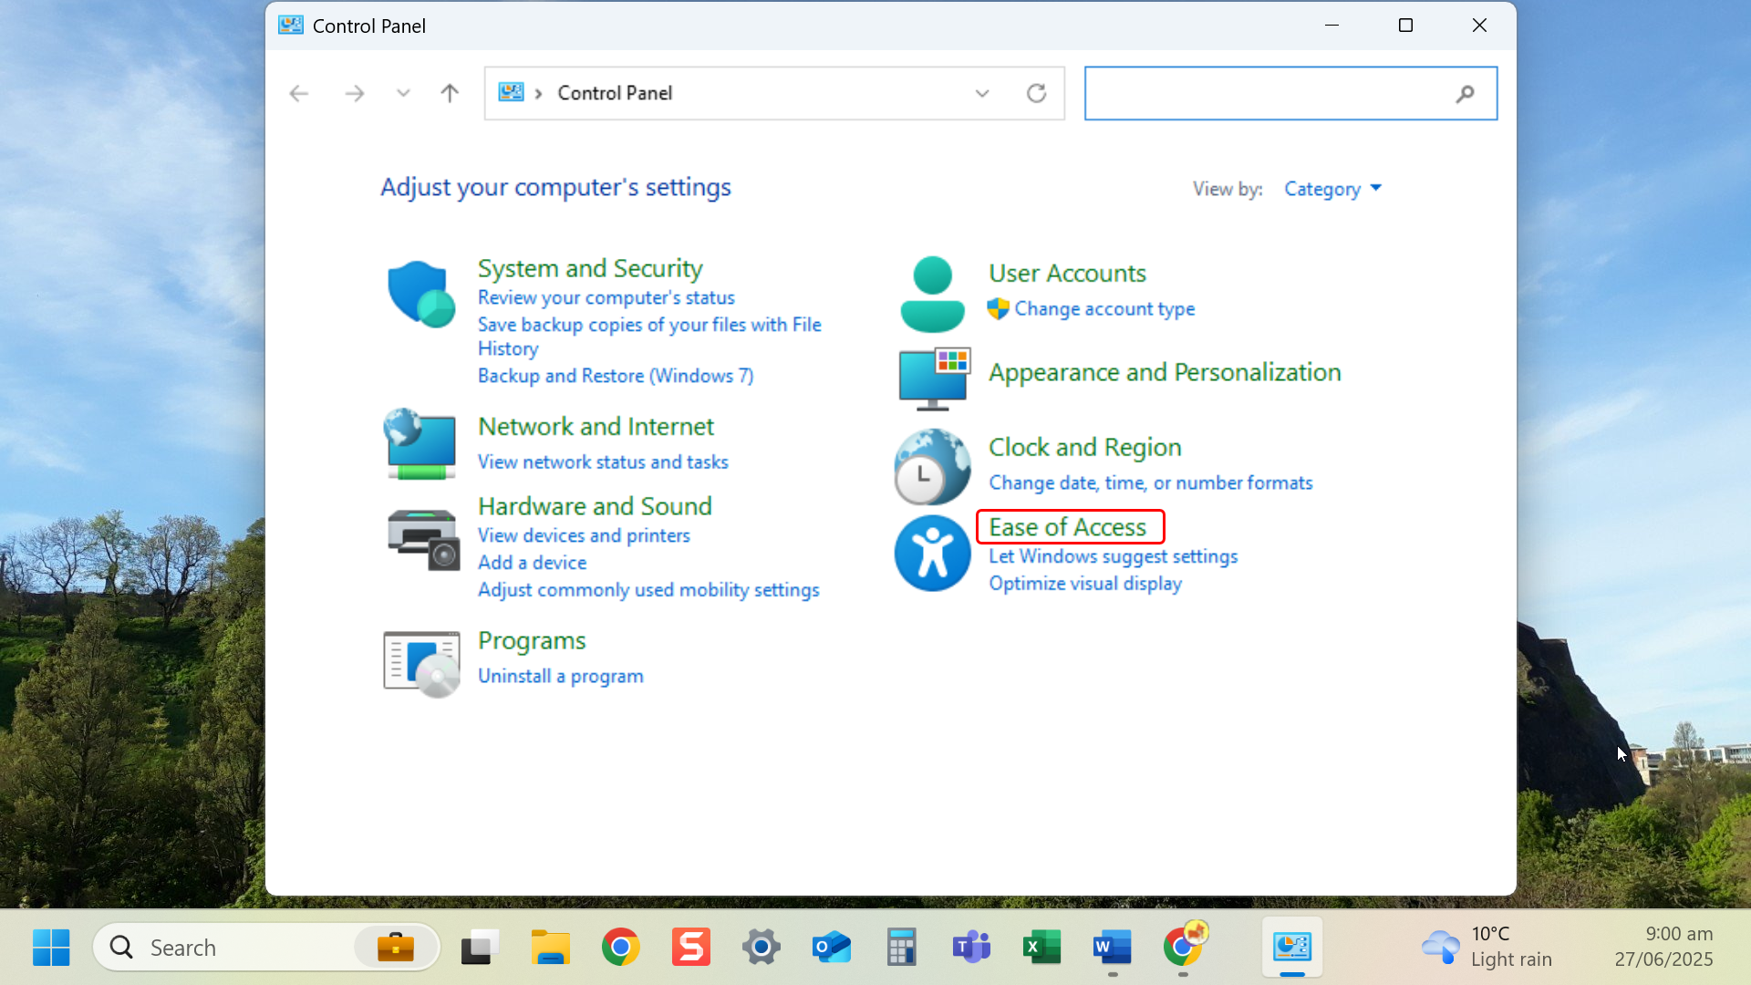The width and height of the screenshot is (1751, 985).
Task: Open Backup and Restore (Windows 7)
Action: pos(616,376)
